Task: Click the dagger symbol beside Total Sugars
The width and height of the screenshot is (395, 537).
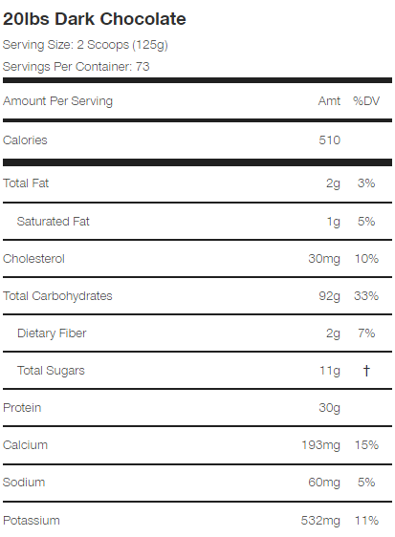Action: (366, 371)
